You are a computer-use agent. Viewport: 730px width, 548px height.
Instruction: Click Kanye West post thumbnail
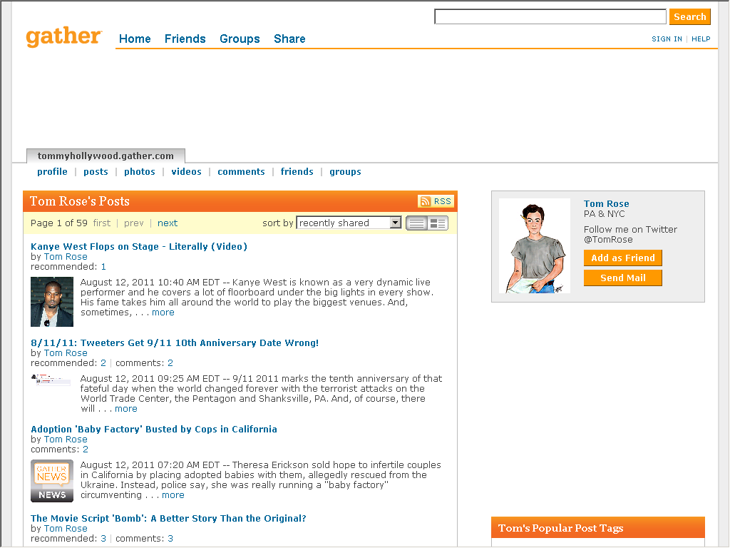coord(52,302)
